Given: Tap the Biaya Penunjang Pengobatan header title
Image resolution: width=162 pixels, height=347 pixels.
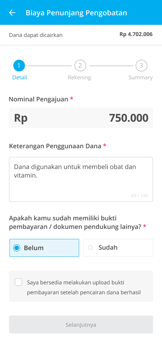Looking at the screenshot, I should click(76, 13).
